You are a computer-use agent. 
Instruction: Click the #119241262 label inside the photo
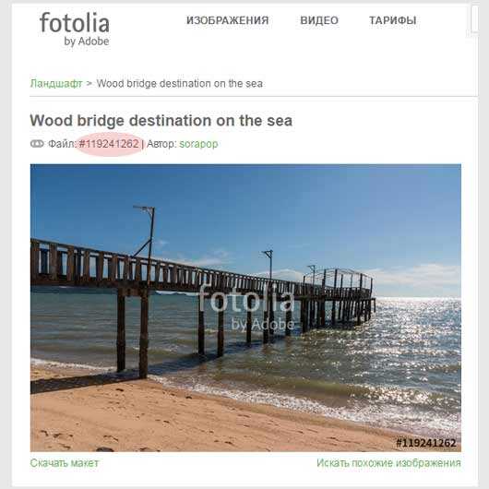[x=426, y=443]
